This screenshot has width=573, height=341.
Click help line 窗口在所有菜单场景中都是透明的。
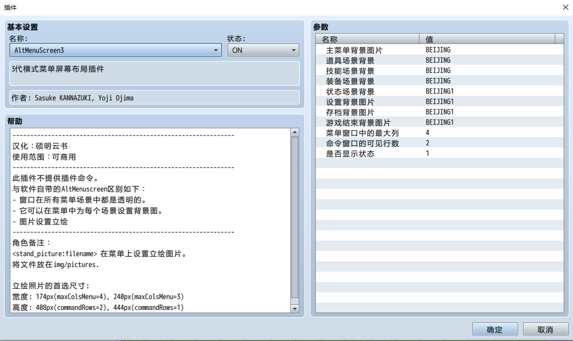[80, 200]
